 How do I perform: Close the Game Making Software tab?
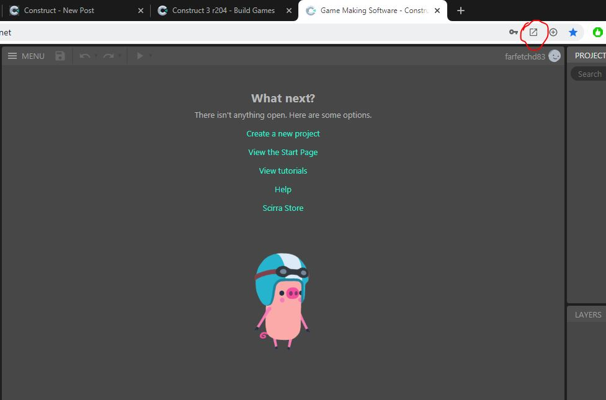[x=437, y=11]
